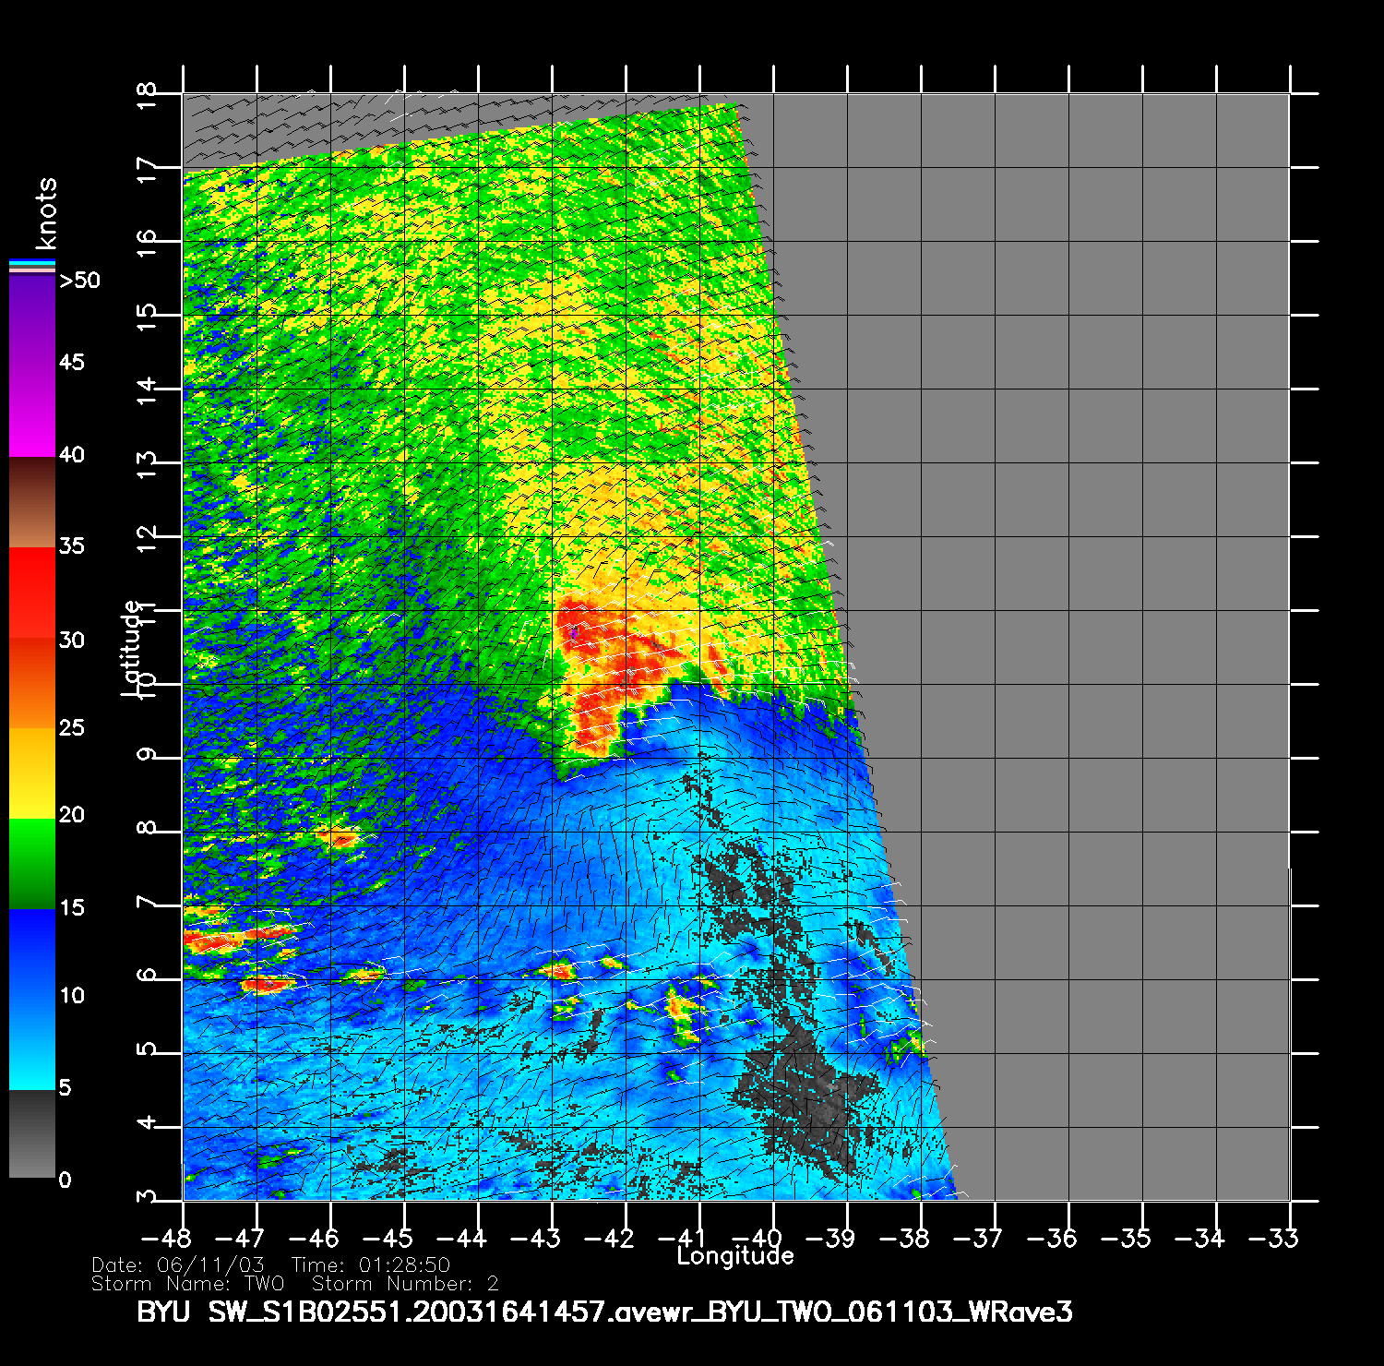
Task: Click the 'Time: 01:28:50' text
Action: (371, 1265)
